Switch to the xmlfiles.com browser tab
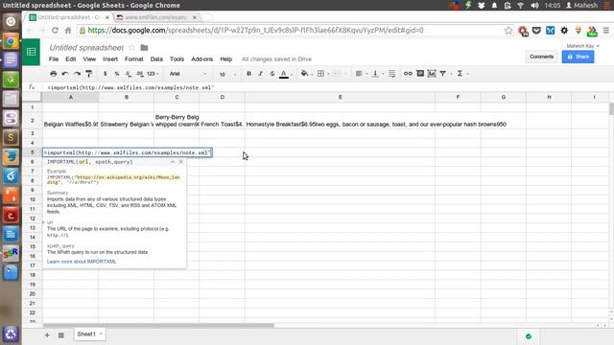 pos(157,17)
